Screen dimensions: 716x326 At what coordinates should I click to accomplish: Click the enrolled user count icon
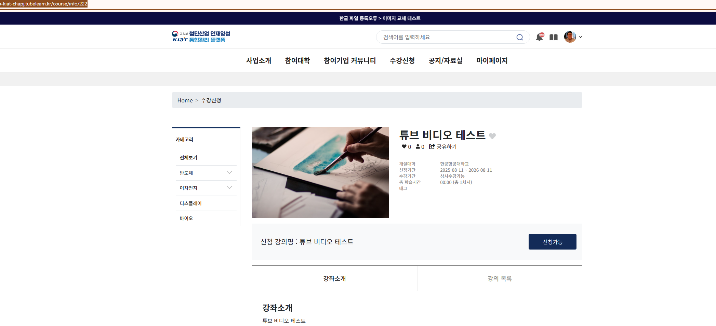click(x=418, y=146)
